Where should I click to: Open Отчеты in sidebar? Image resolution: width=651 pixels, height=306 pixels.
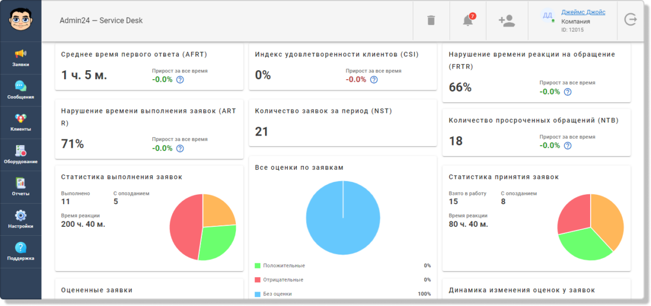tap(21, 187)
